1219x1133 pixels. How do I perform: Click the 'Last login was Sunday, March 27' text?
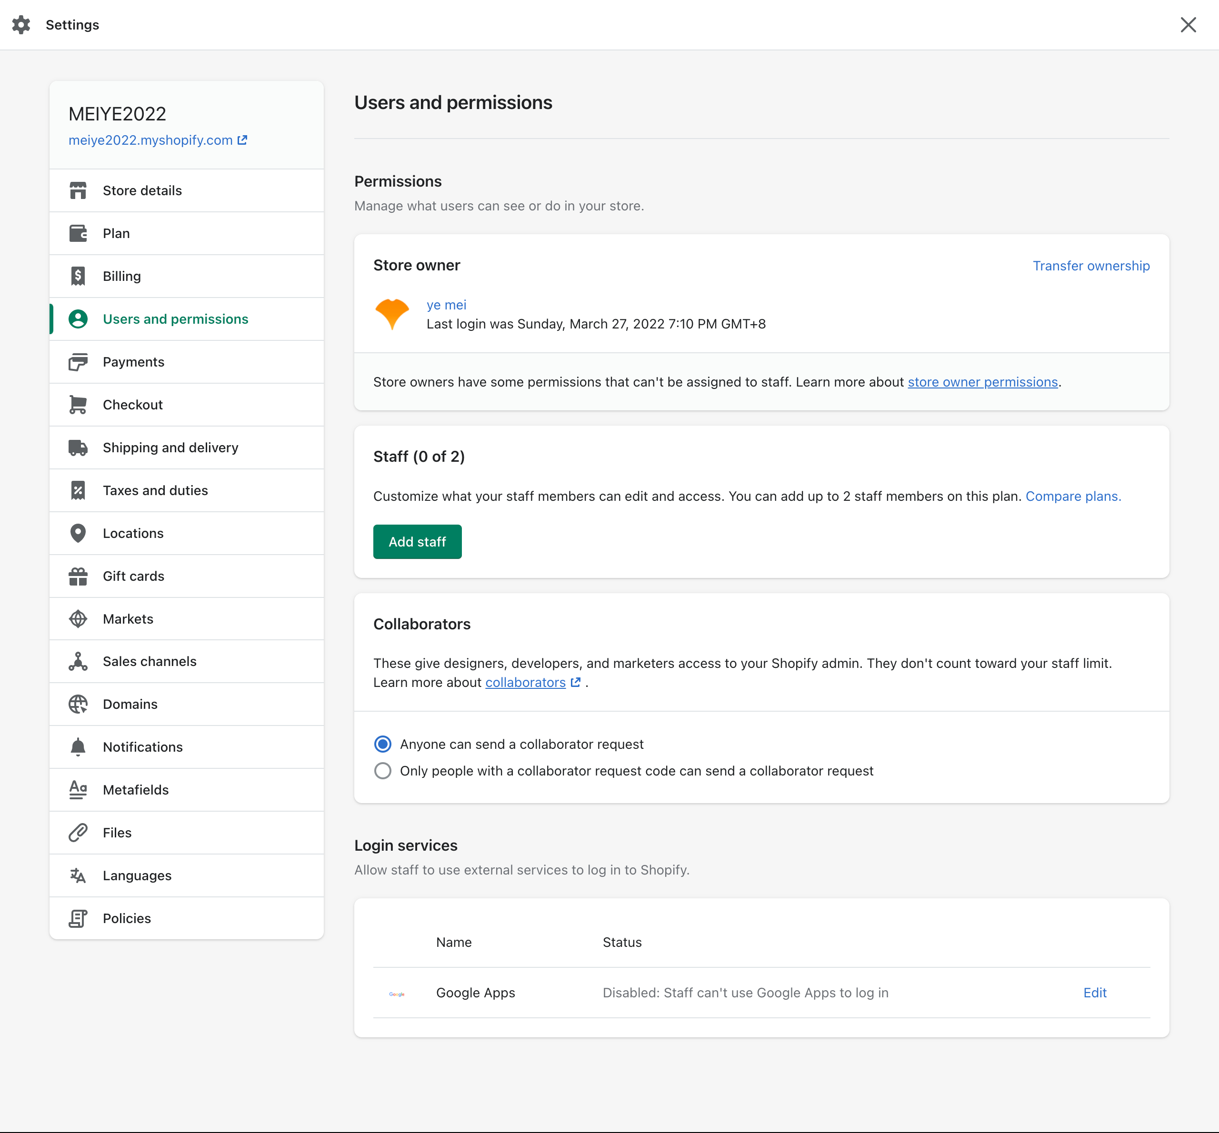tap(596, 324)
